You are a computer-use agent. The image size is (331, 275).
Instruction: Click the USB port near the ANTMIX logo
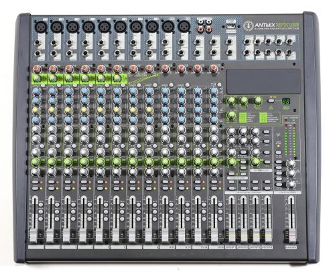(231, 26)
